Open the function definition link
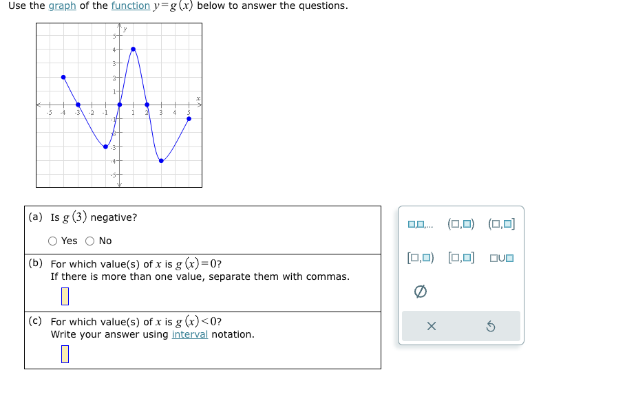 tap(131, 6)
